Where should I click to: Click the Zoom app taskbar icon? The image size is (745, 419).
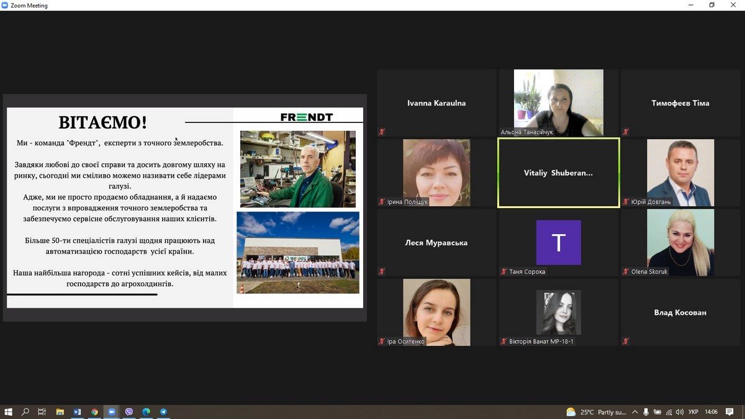(x=112, y=412)
